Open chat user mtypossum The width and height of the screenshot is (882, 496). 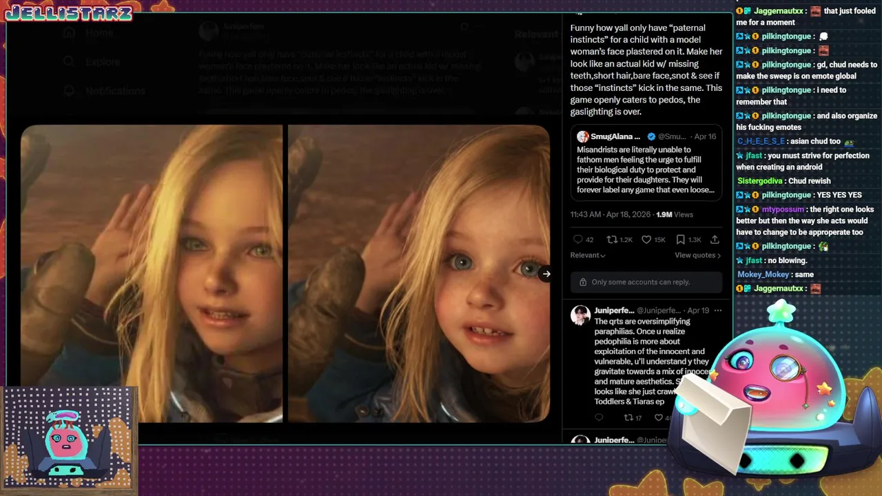tap(783, 209)
